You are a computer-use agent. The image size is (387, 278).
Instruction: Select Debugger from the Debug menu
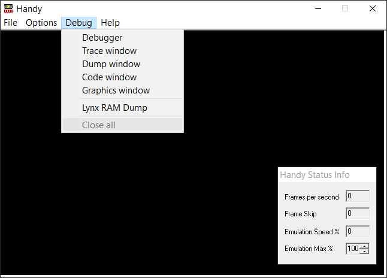122,38
